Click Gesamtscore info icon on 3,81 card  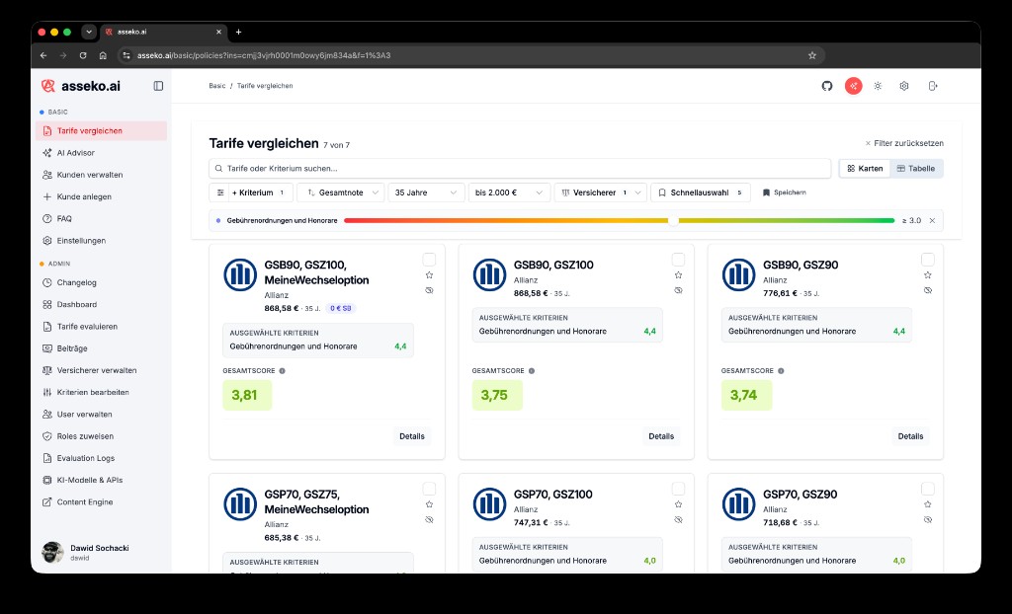[x=282, y=371]
